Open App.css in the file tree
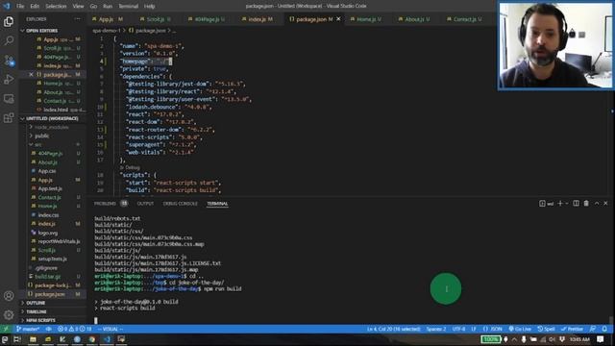This screenshot has width=615, height=346. (x=47, y=171)
